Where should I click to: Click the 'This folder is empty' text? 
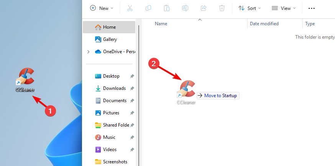(315, 37)
